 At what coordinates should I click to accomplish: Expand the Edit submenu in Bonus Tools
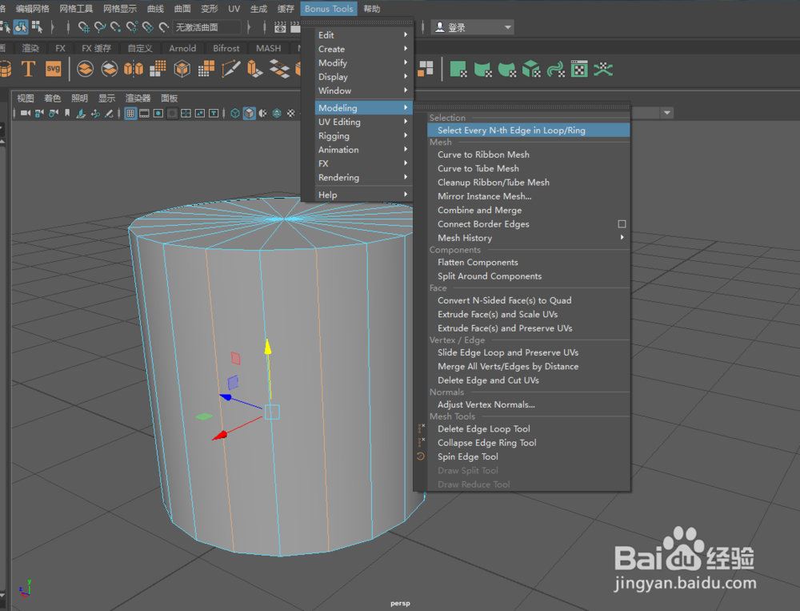click(362, 34)
